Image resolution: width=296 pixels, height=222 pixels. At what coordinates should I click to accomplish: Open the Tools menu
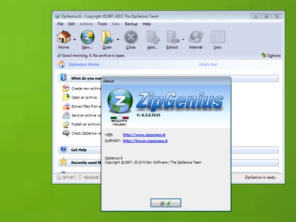(102, 24)
